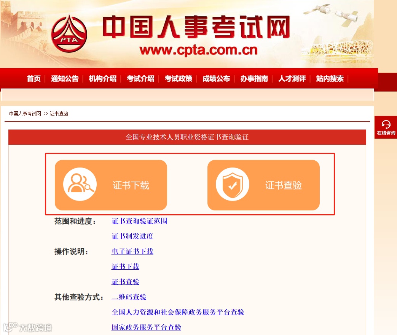The width and height of the screenshot is (397, 335).
Task: Click the 证书查验 orange button
Action: (263, 185)
